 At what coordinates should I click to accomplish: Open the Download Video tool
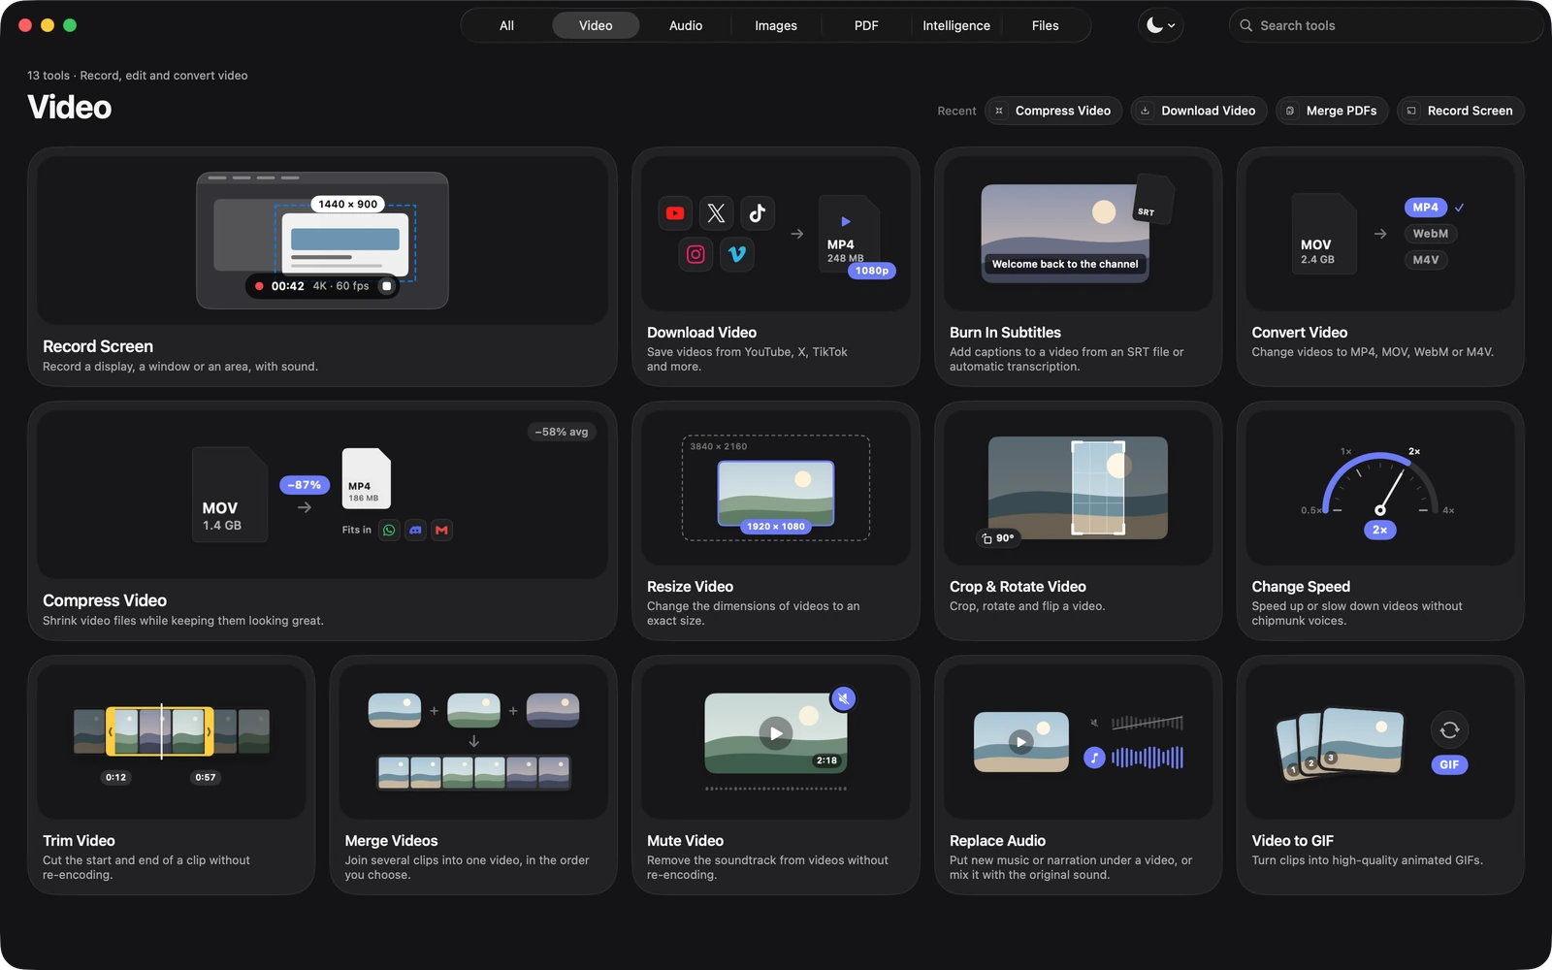click(776, 267)
